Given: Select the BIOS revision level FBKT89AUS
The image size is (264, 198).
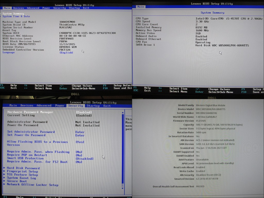Looking at the screenshot, I should click(x=66, y=39).
